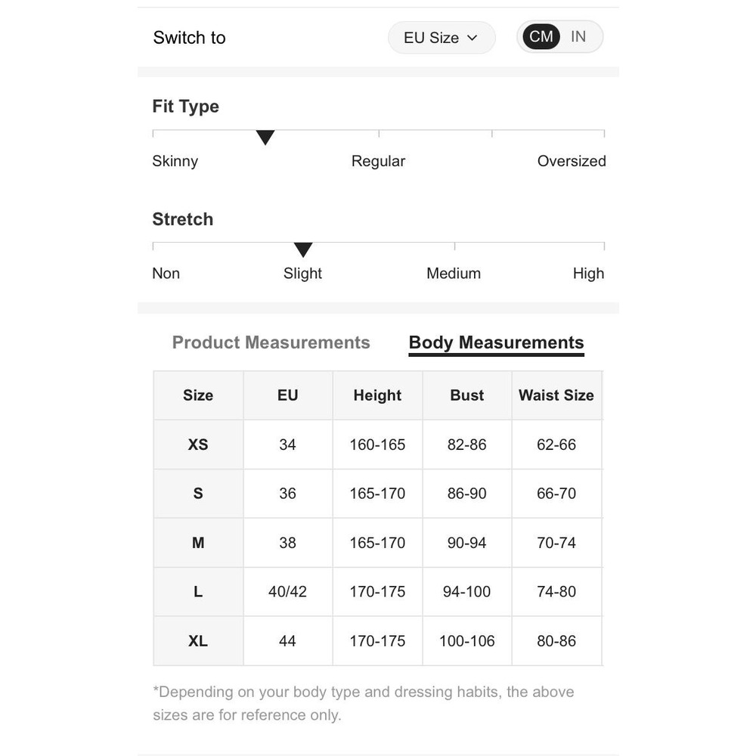756x756 pixels.
Task: Open the EU Size dropdown
Action: coord(441,38)
